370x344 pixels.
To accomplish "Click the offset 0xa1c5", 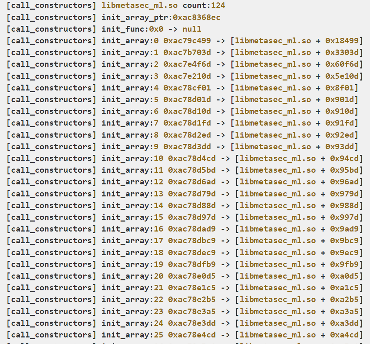I will pyautogui.click(x=345, y=288).
